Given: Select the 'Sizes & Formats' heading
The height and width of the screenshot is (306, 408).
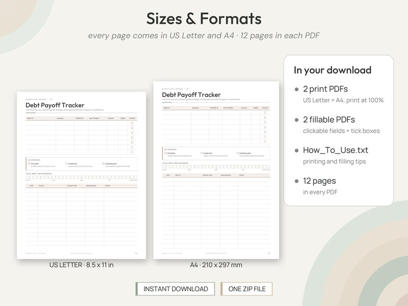Looking at the screenshot, I should (203, 18).
